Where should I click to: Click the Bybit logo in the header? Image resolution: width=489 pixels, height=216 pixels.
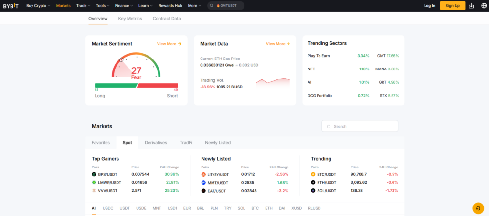[11, 6]
